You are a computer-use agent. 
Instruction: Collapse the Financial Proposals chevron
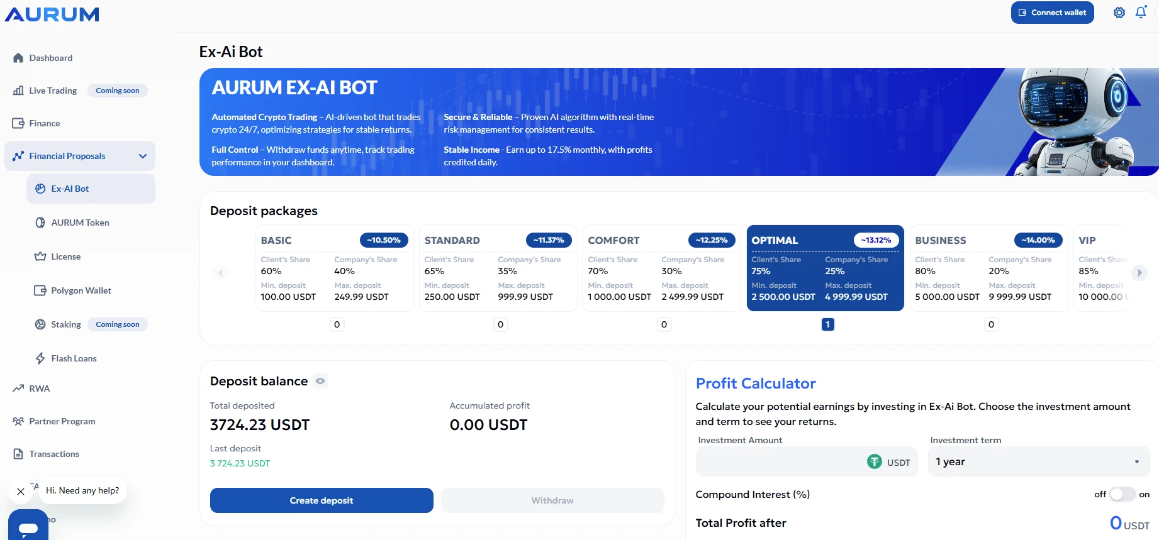coord(143,156)
